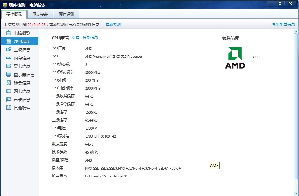Click the 指令集 value starting with MMX,SSE
This screenshot has height=196, width=299.
133,168
